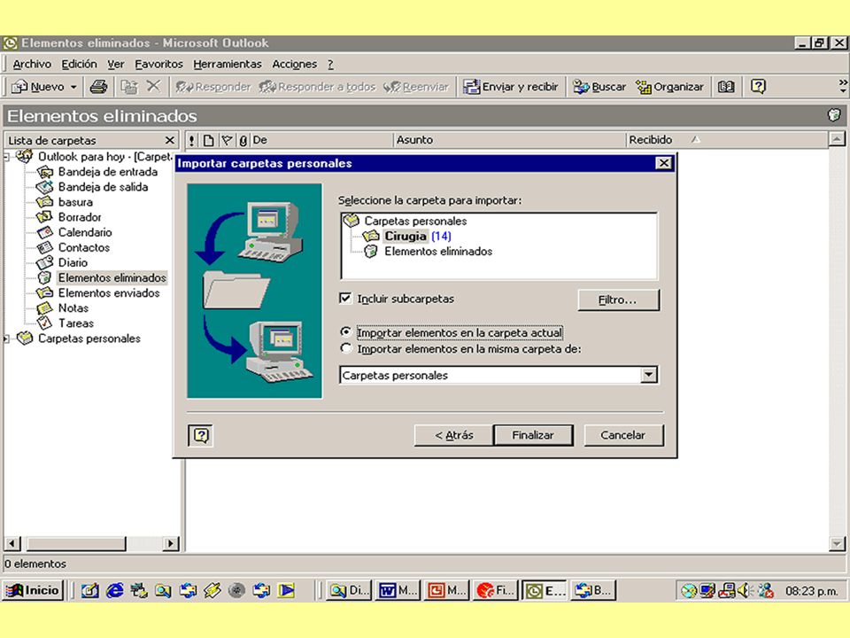
Task: Click the Nuevo button
Action: coord(38,87)
